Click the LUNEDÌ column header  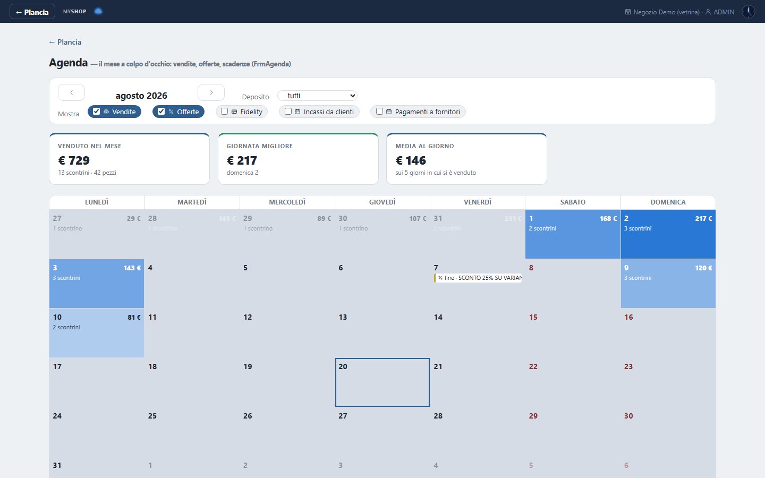(x=97, y=202)
